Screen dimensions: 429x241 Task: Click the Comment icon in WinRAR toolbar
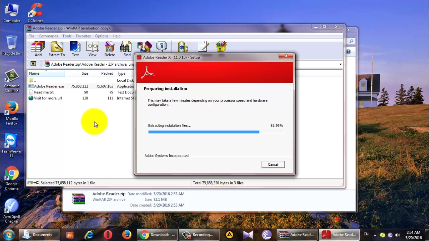pos(203,47)
